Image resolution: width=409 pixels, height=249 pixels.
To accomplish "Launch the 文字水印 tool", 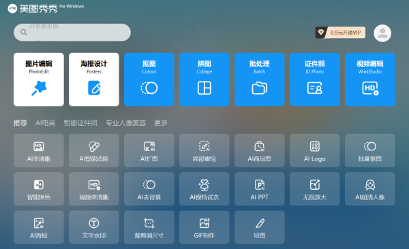I will coord(94,227).
